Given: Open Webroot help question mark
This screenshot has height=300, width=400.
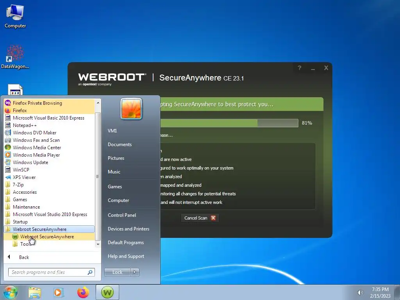Looking at the screenshot, I should [300, 68].
